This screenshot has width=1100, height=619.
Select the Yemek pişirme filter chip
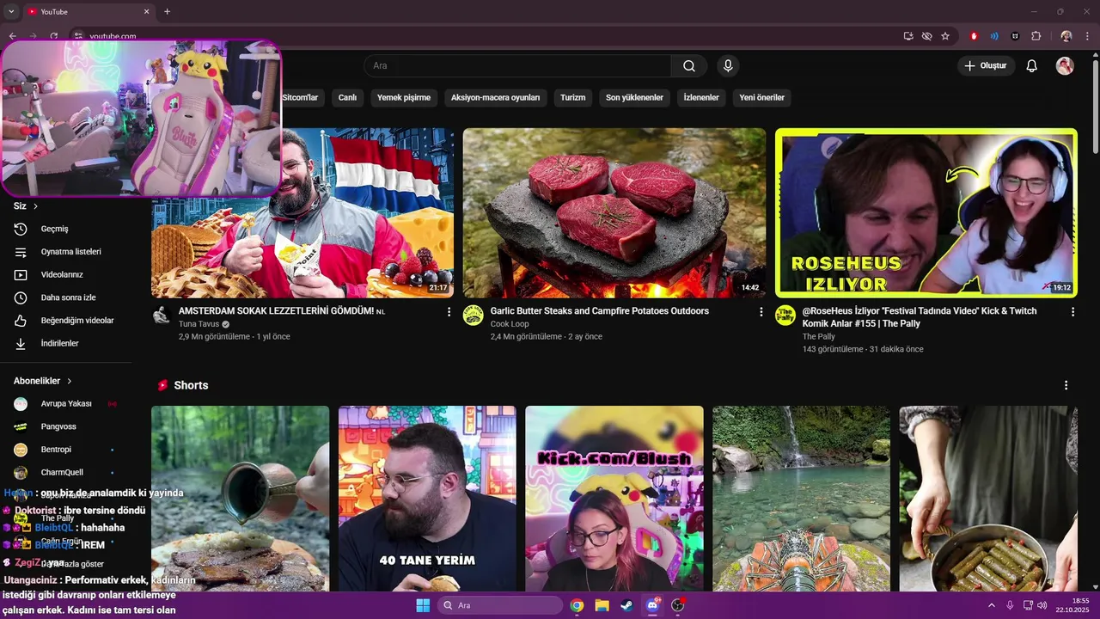[404, 98]
